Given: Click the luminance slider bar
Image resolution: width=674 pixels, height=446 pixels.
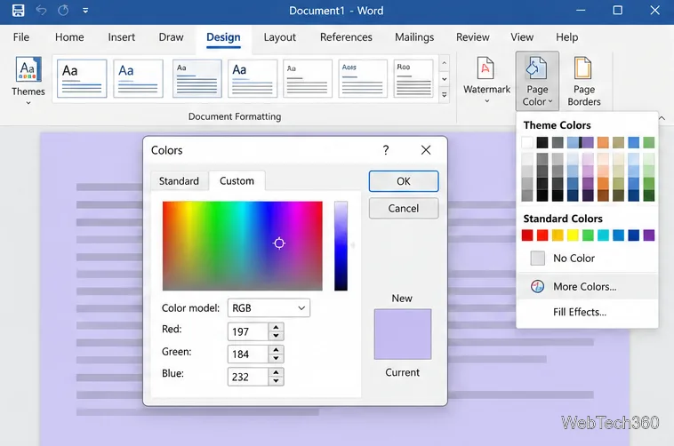Looking at the screenshot, I should pyautogui.click(x=341, y=246).
